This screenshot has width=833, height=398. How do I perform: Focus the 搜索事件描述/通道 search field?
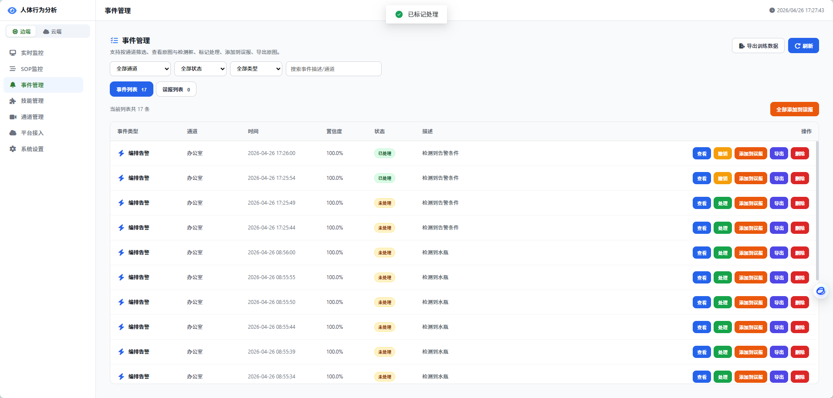pos(334,69)
